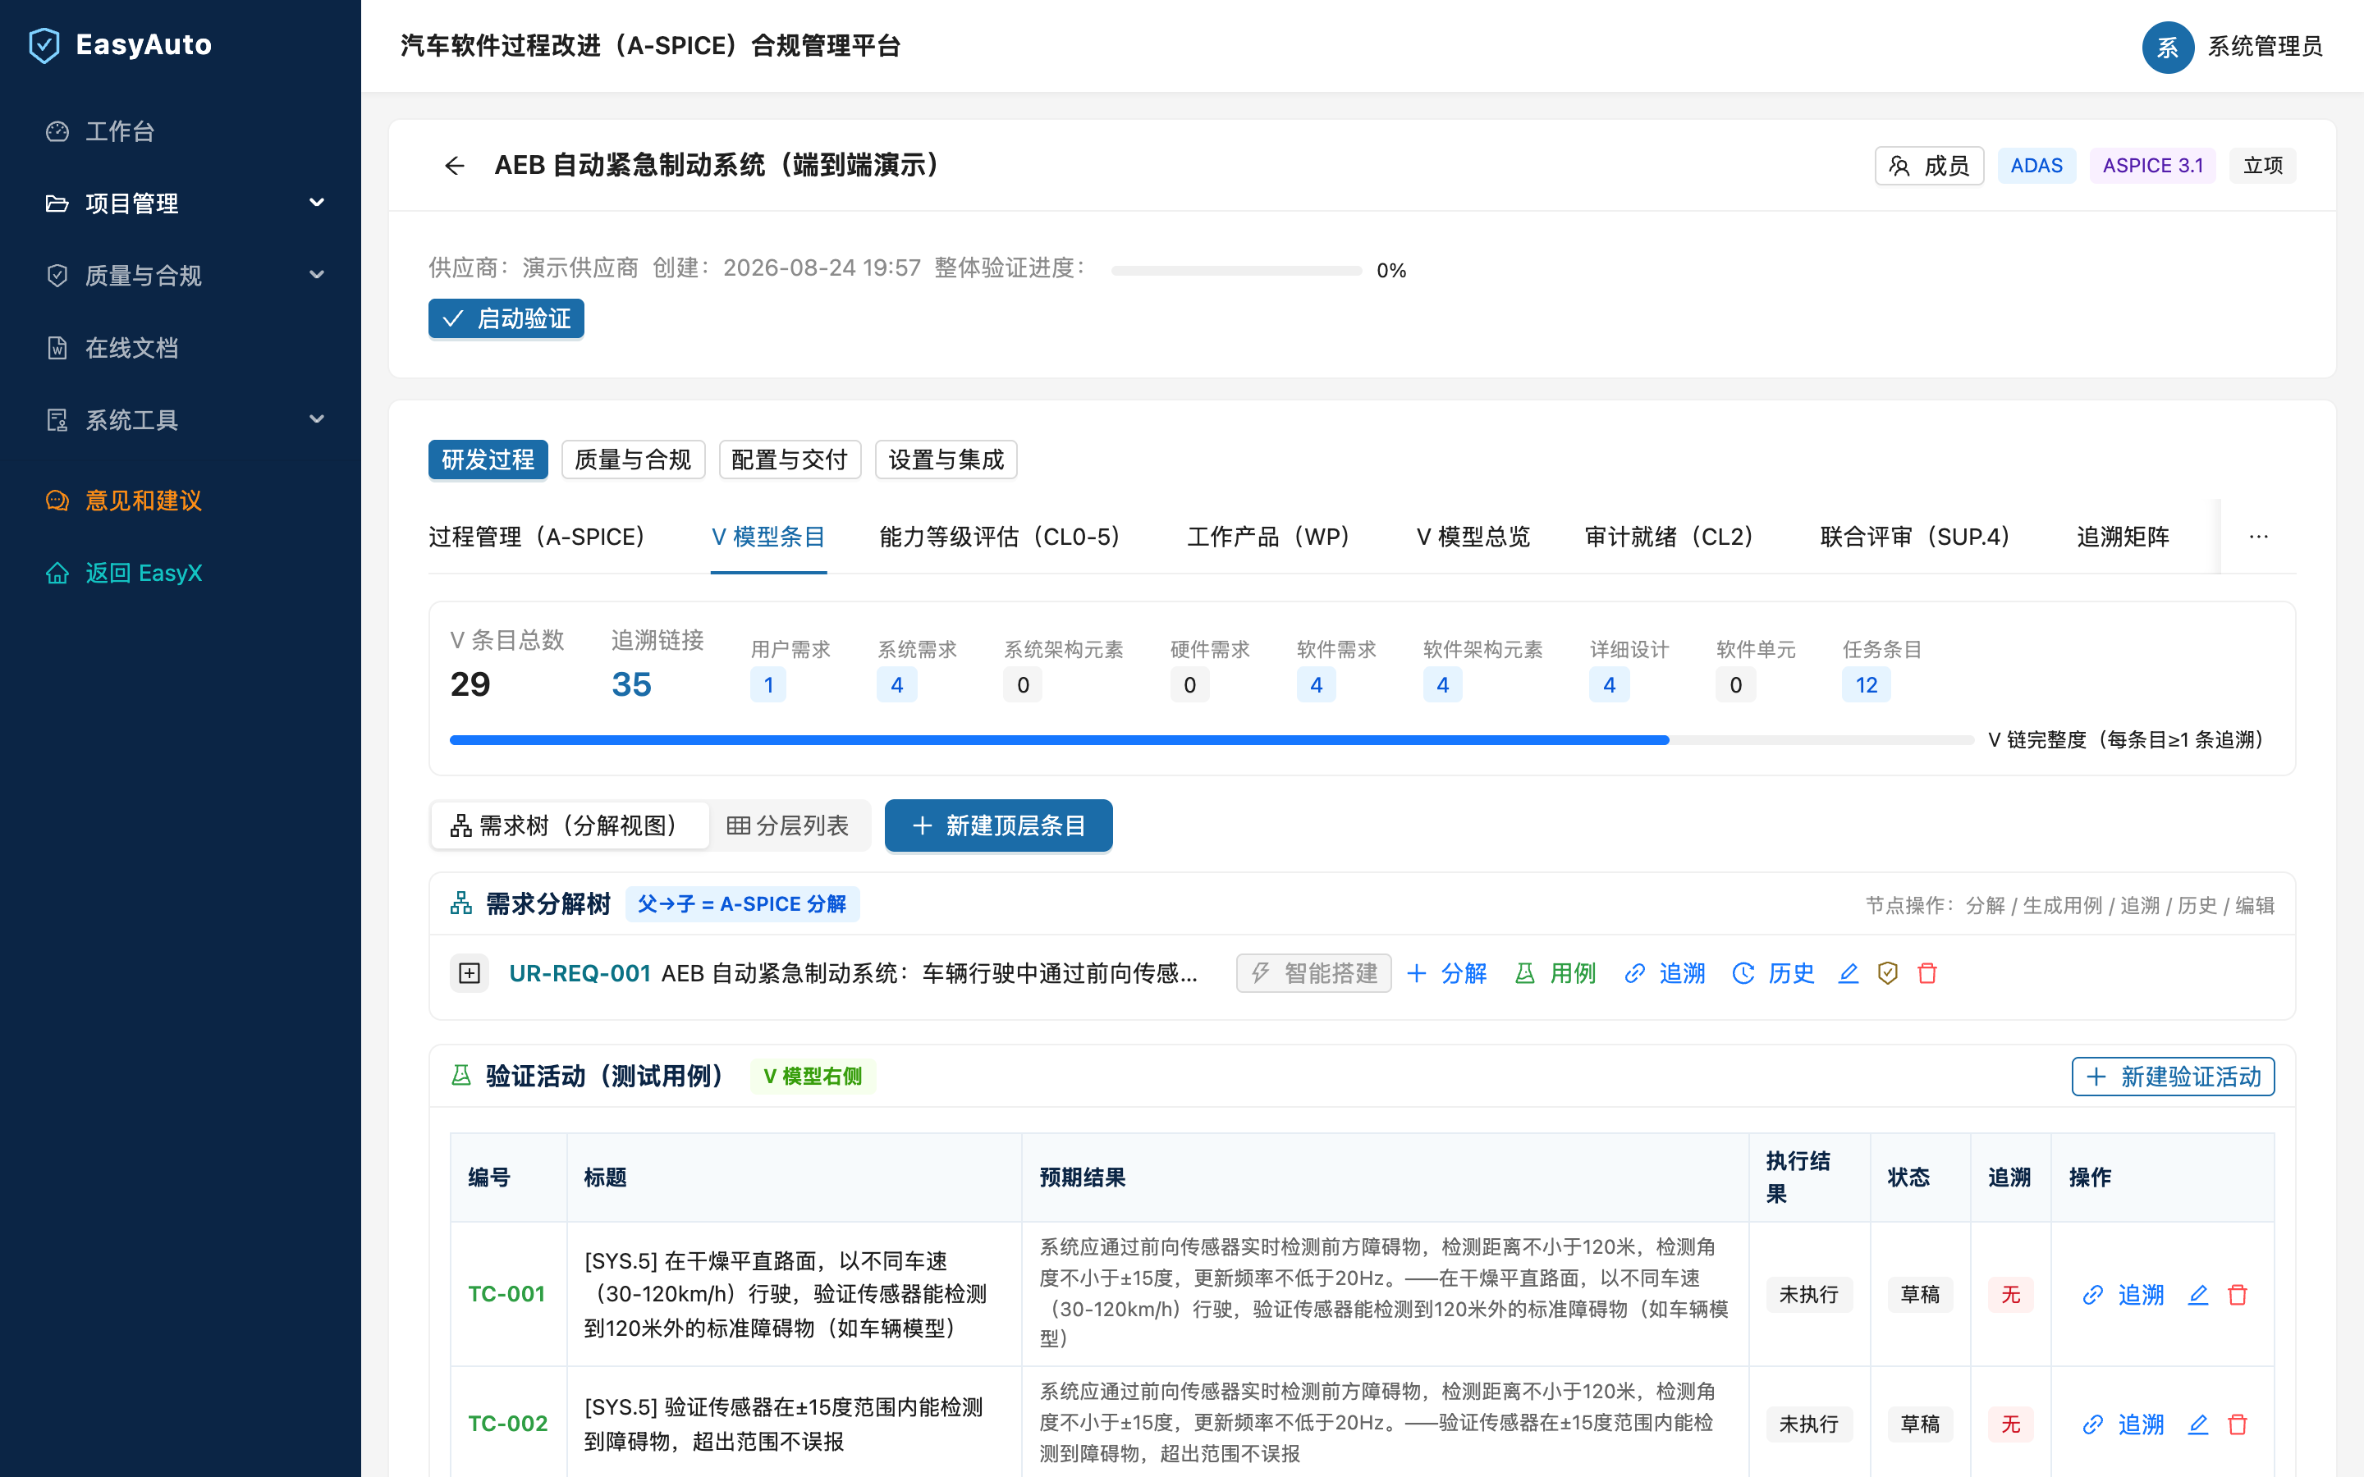Image resolution: width=2364 pixels, height=1477 pixels.
Task: Click the ADAS tag
Action: (2036, 166)
